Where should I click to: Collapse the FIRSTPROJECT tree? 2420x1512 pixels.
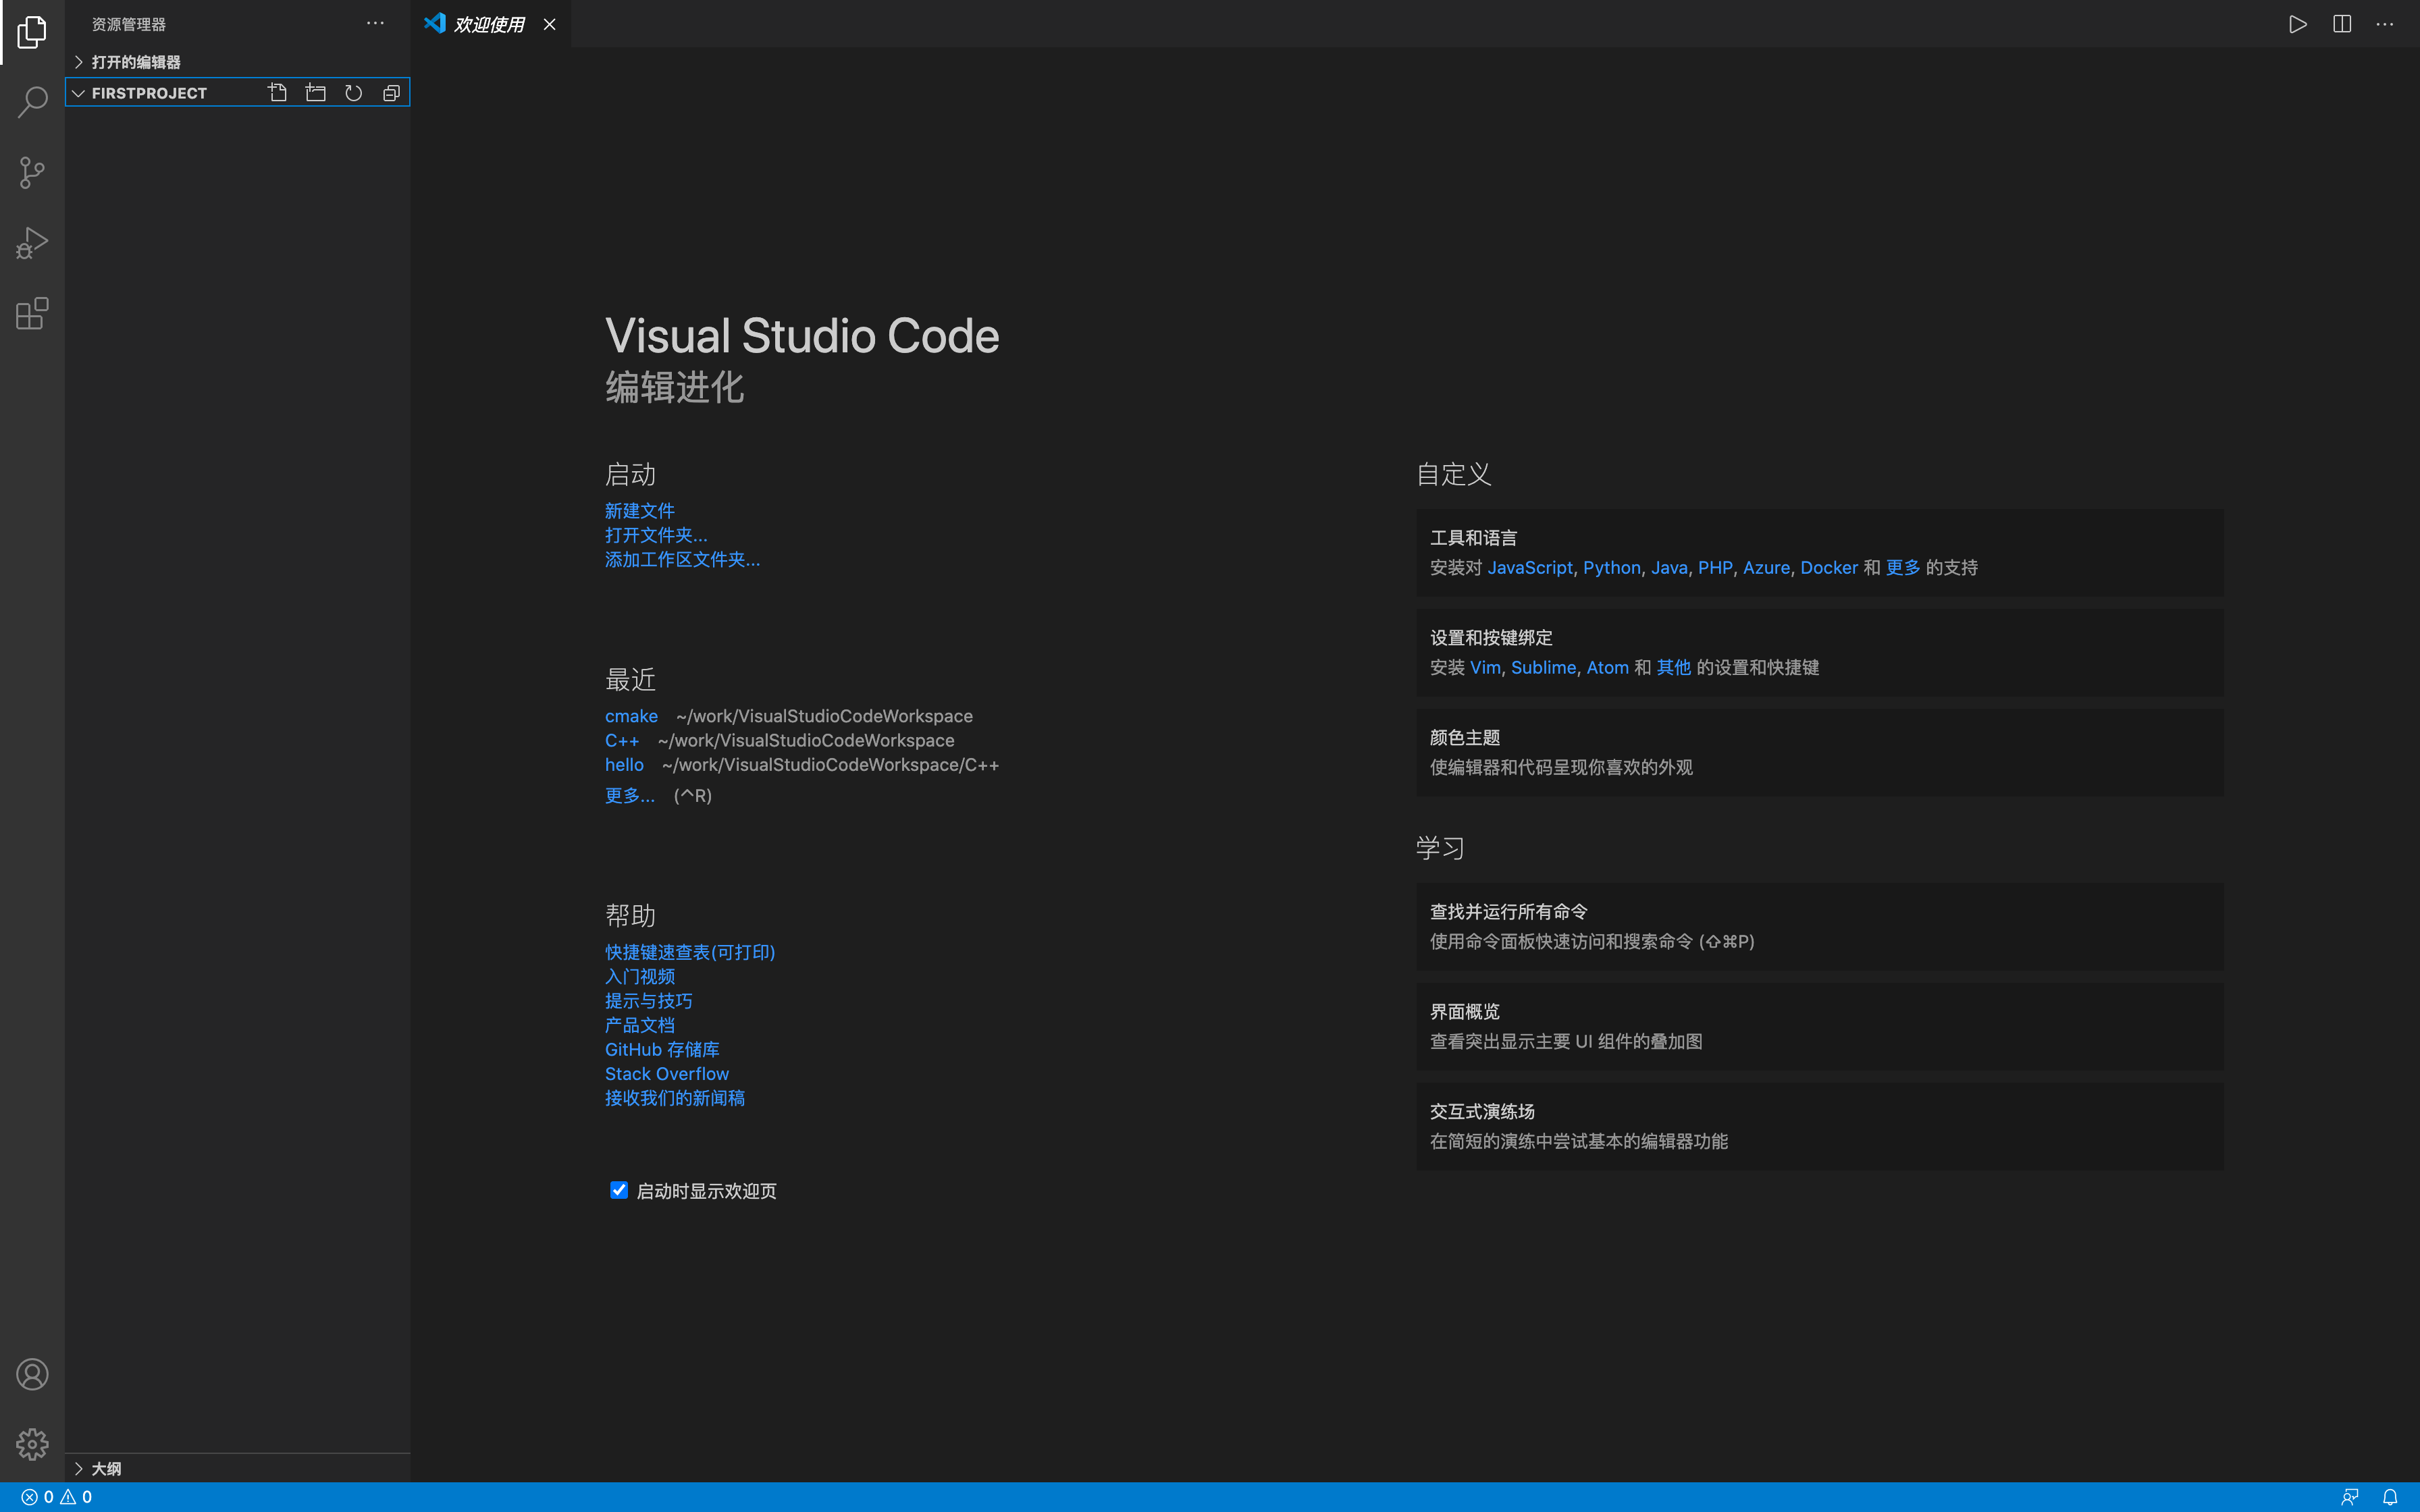[x=78, y=92]
